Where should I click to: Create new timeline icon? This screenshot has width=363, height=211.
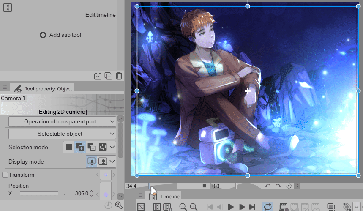click(x=168, y=207)
